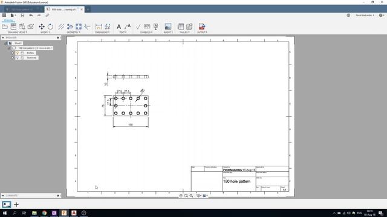Click the link icon in the quick access bar
This screenshot has height=217, width=387.
coord(47,15)
